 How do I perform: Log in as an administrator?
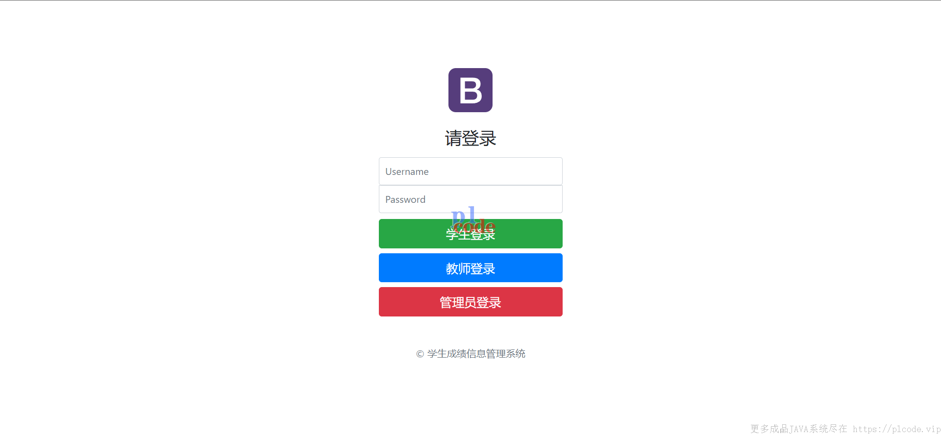470,302
